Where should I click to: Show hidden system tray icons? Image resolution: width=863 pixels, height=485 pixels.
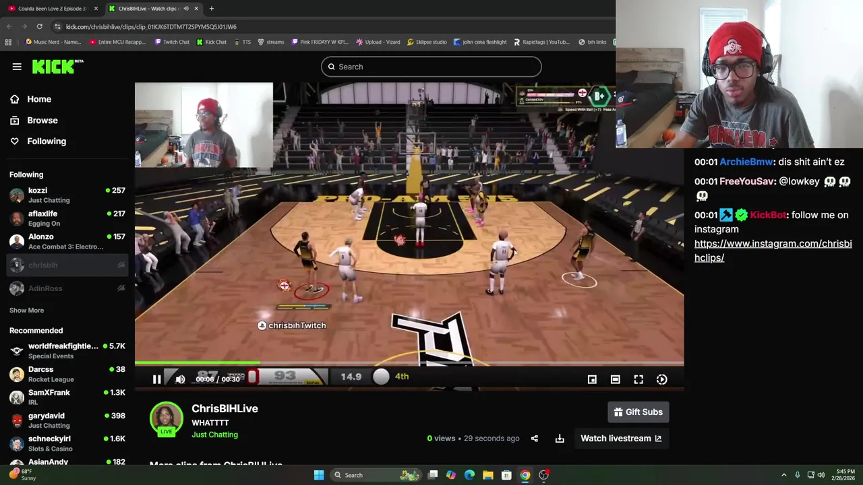(x=783, y=475)
